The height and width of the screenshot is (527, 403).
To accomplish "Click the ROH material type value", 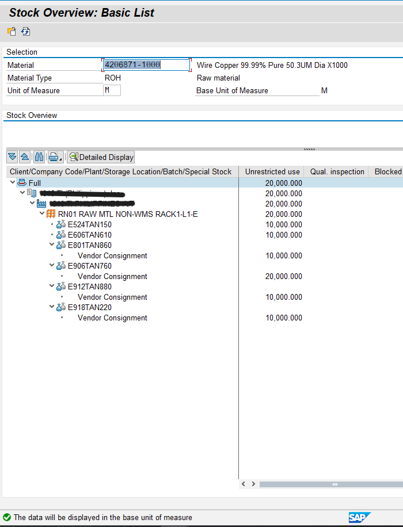I will click(x=113, y=78).
